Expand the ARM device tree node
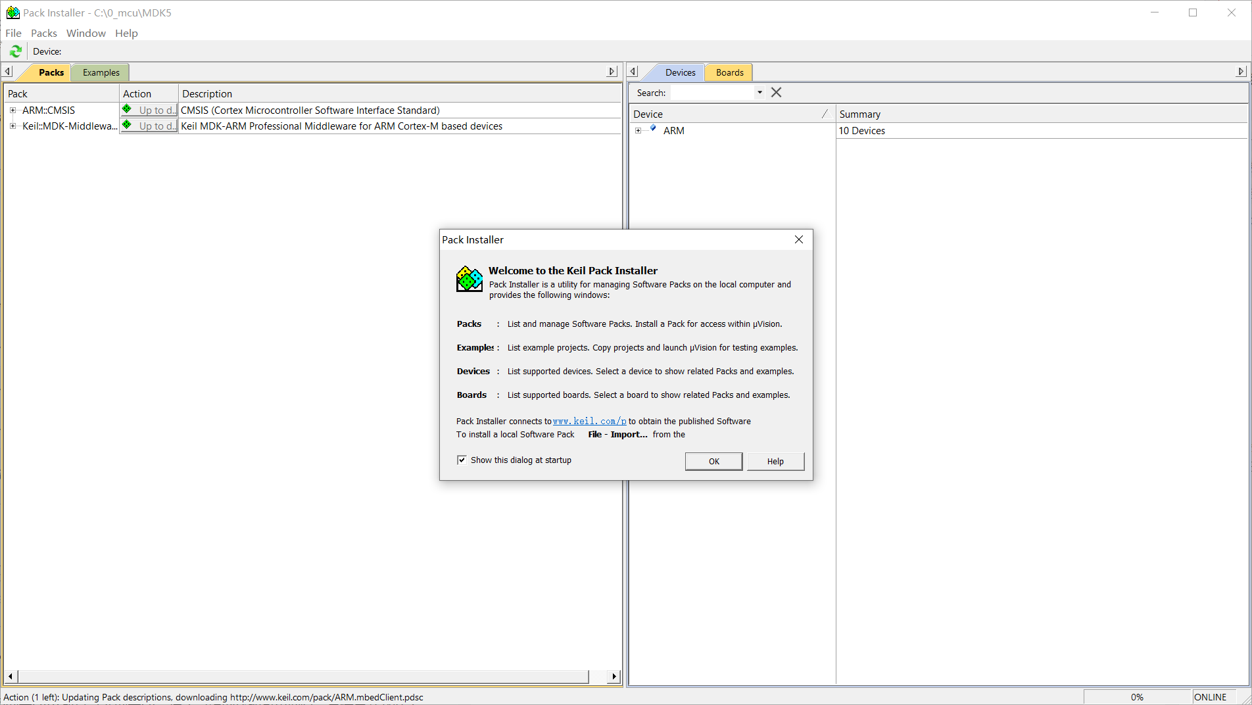The height and width of the screenshot is (705, 1252). [638, 131]
